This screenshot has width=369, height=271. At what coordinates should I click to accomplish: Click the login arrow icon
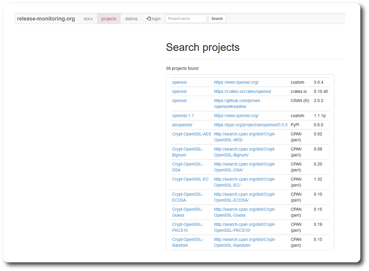pyautogui.click(x=149, y=18)
